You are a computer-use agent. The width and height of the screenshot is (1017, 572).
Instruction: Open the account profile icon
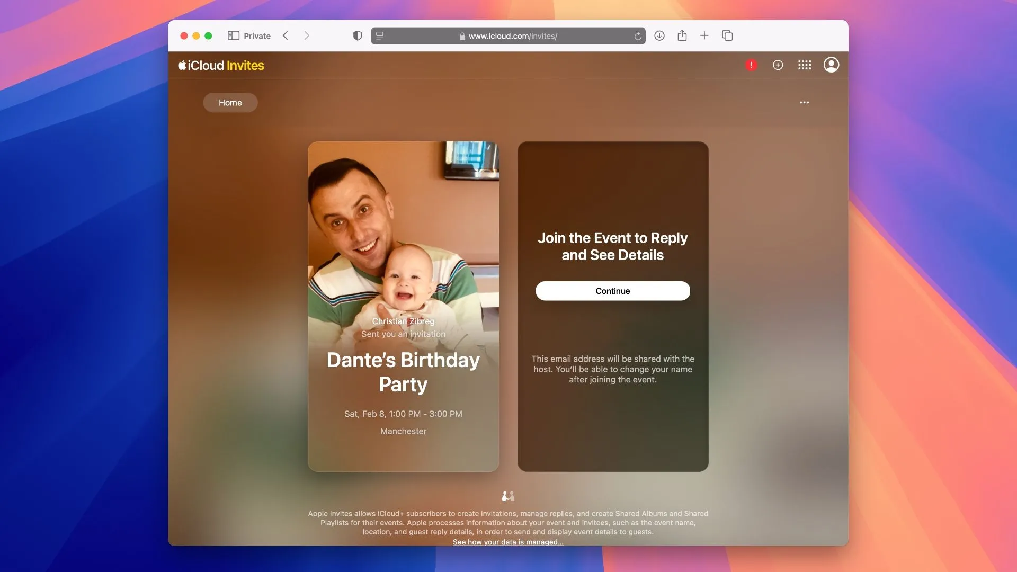click(x=832, y=65)
